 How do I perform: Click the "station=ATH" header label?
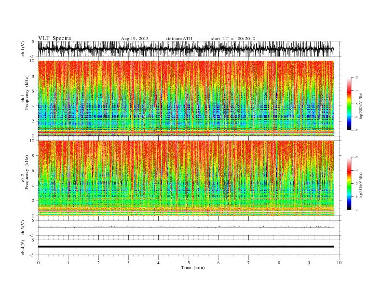pos(179,39)
